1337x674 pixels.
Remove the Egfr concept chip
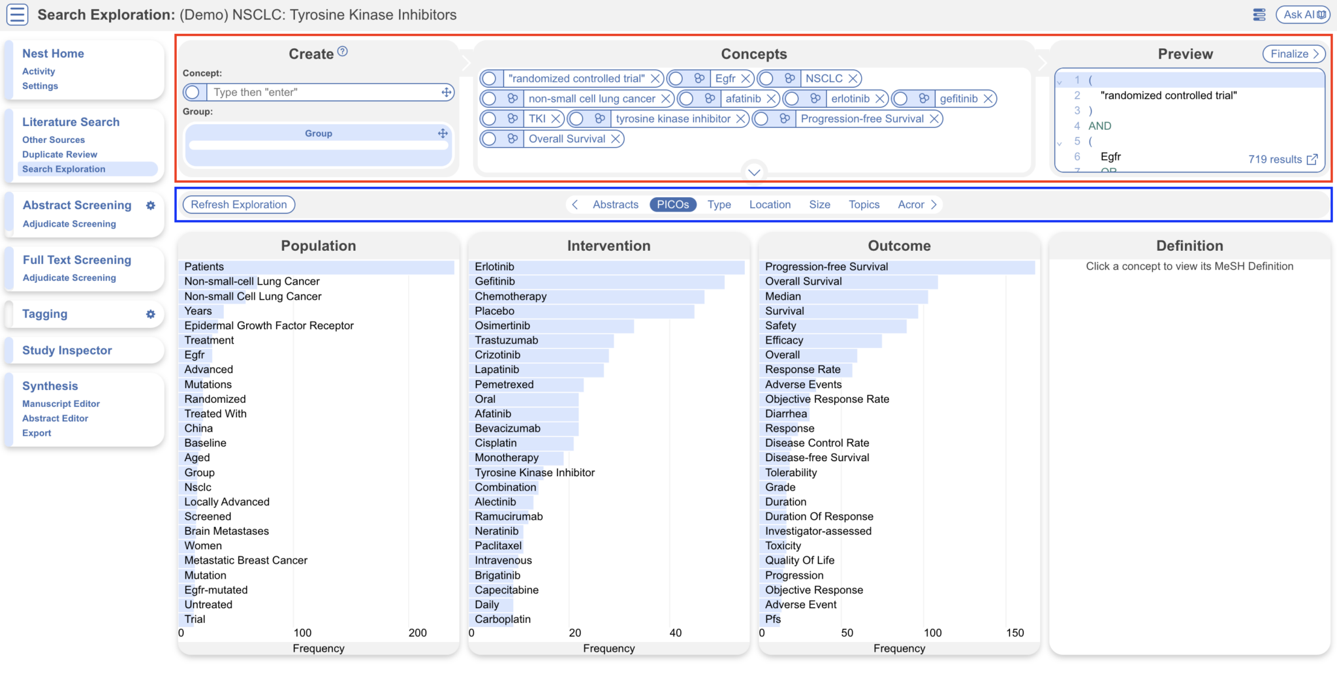[746, 78]
